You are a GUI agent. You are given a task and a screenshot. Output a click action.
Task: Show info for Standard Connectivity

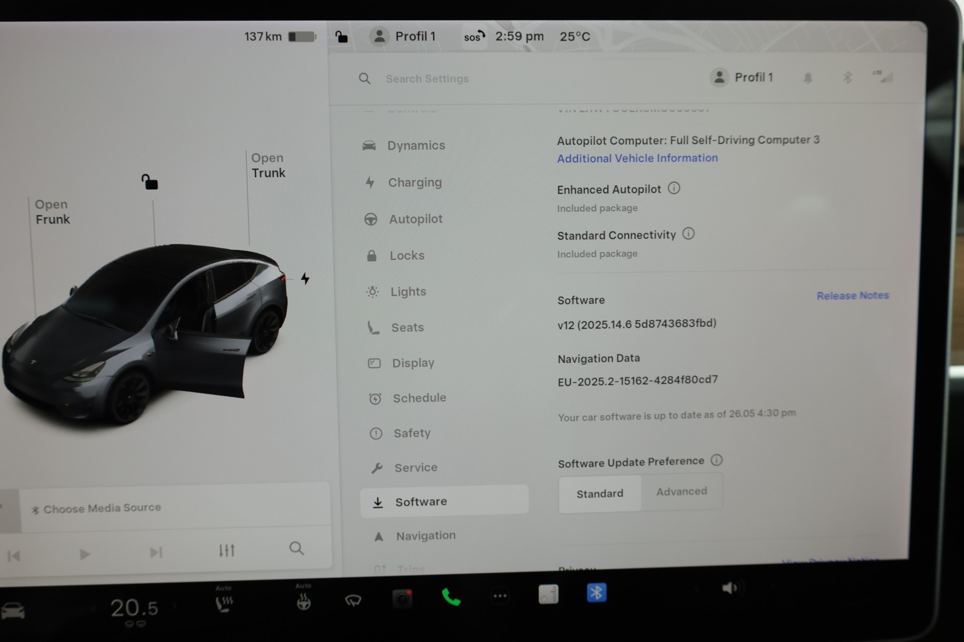688,233
